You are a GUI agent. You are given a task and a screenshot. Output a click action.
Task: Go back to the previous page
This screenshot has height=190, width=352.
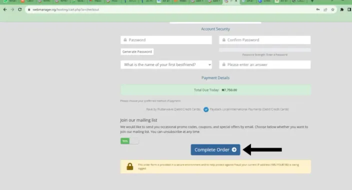click(5, 9)
